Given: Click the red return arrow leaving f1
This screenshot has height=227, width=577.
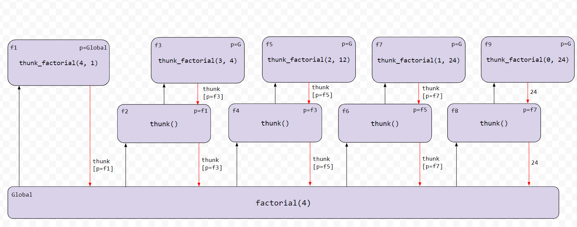Looking at the screenshot, I should point(90,132).
